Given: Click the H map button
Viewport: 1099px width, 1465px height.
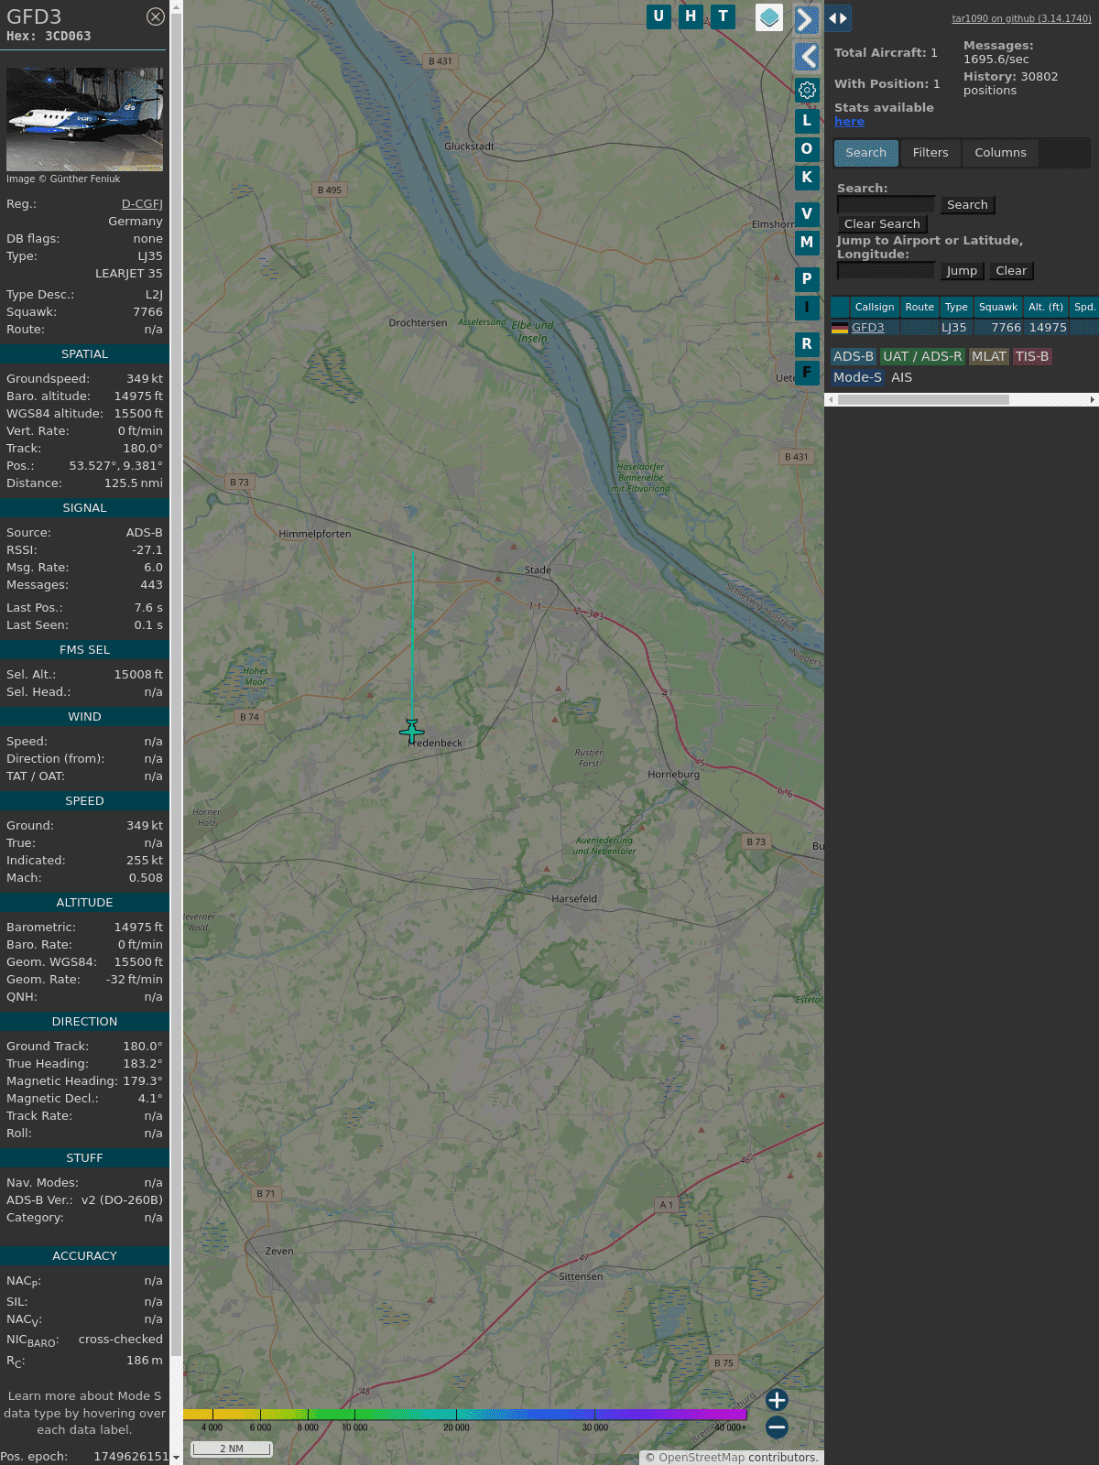Looking at the screenshot, I should pyautogui.click(x=691, y=16).
